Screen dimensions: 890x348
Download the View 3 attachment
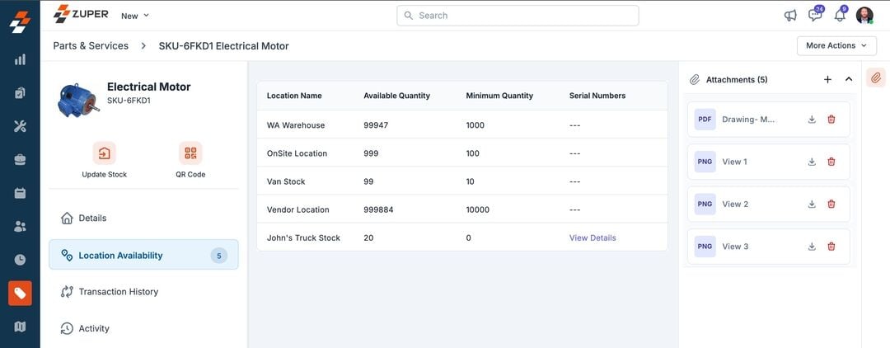pos(812,247)
